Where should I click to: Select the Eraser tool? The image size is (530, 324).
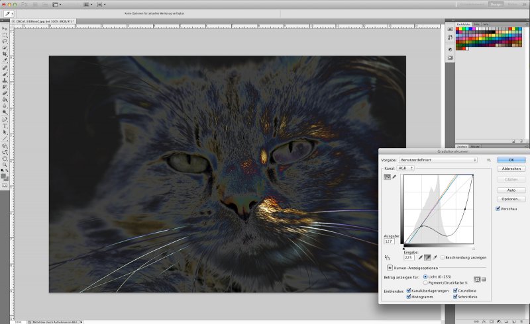point(5,93)
